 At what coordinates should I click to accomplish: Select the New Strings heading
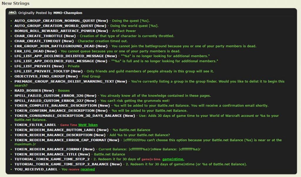16,3
